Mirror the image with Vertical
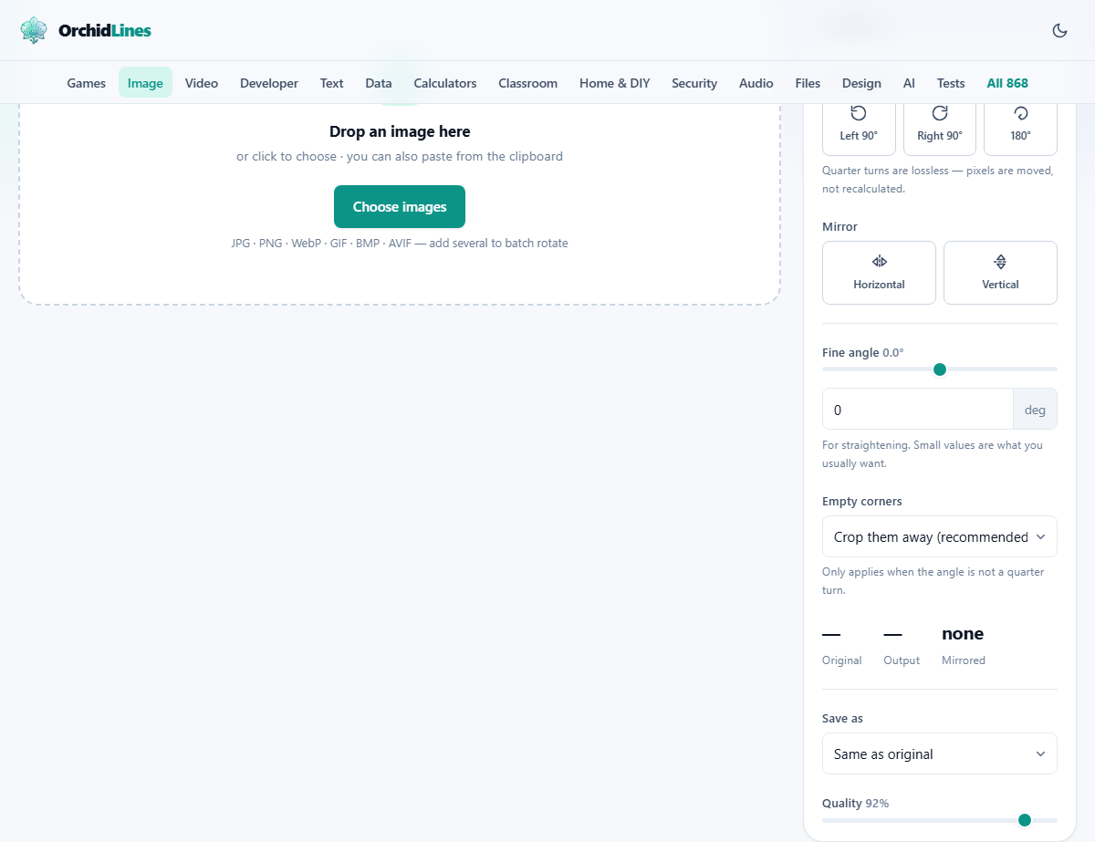The height and width of the screenshot is (842, 1095). point(1000,273)
